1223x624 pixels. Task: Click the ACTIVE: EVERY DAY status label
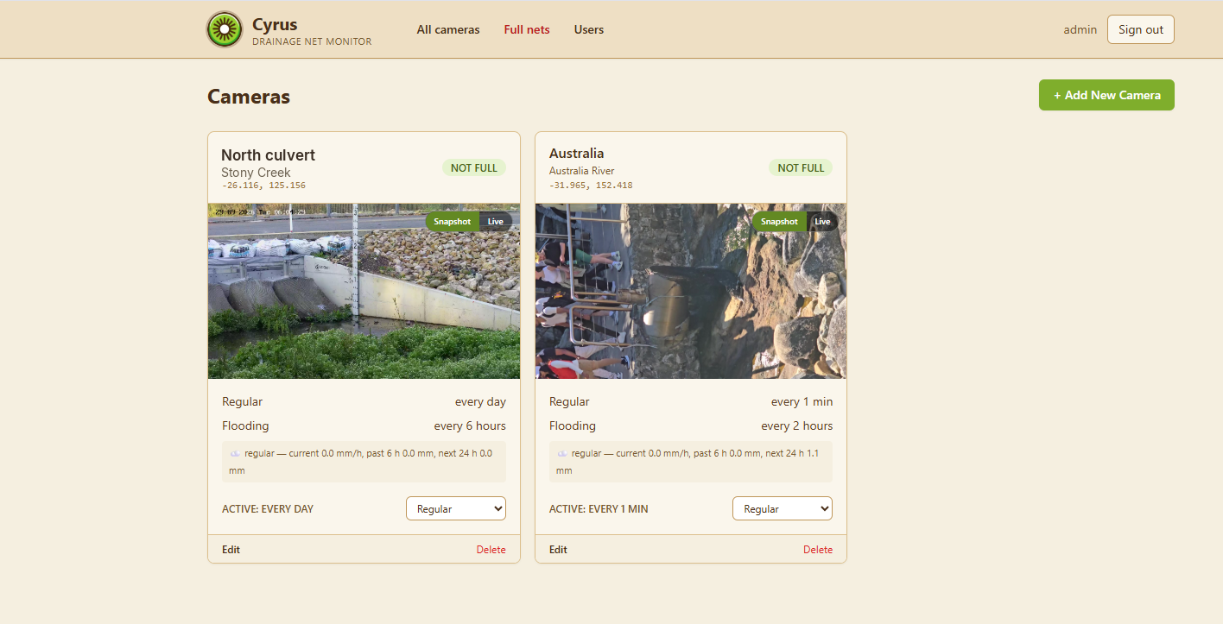pos(268,509)
